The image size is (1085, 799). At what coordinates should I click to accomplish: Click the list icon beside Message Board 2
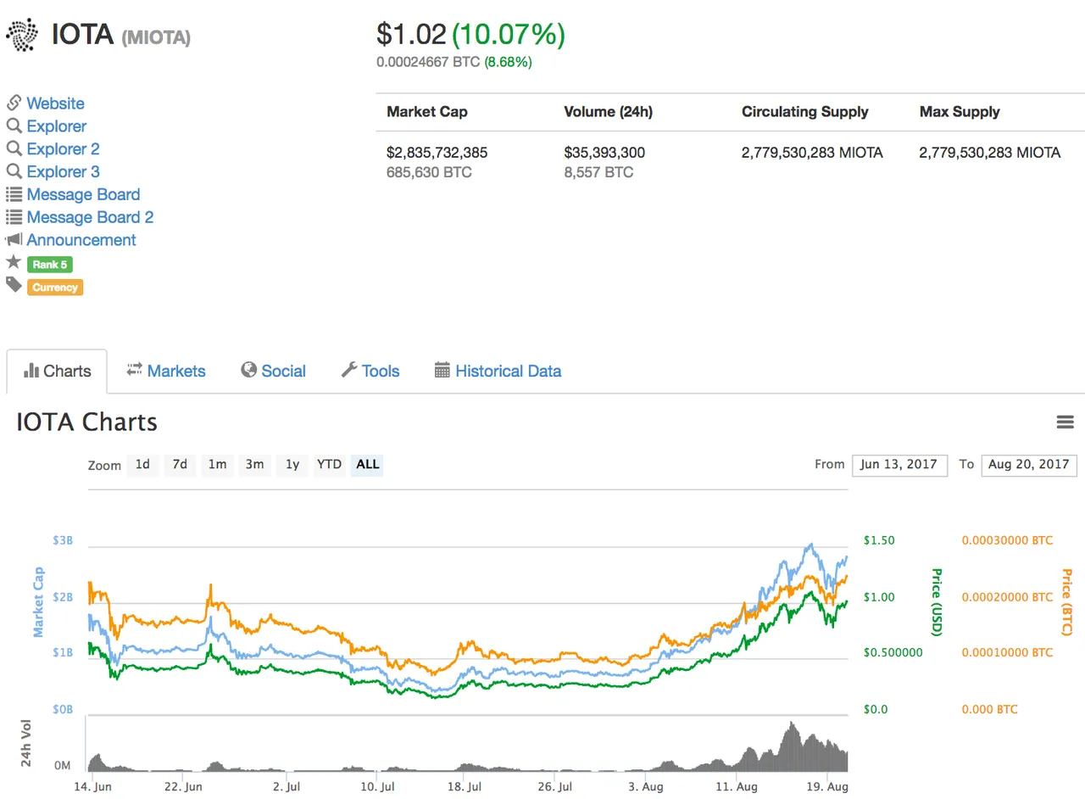click(x=14, y=217)
